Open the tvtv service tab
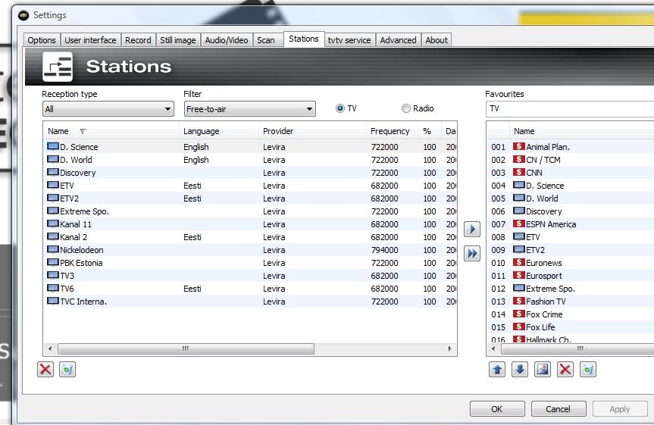Image resolution: width=654 pixels, height=425 pixels. (x=349, y=40)
